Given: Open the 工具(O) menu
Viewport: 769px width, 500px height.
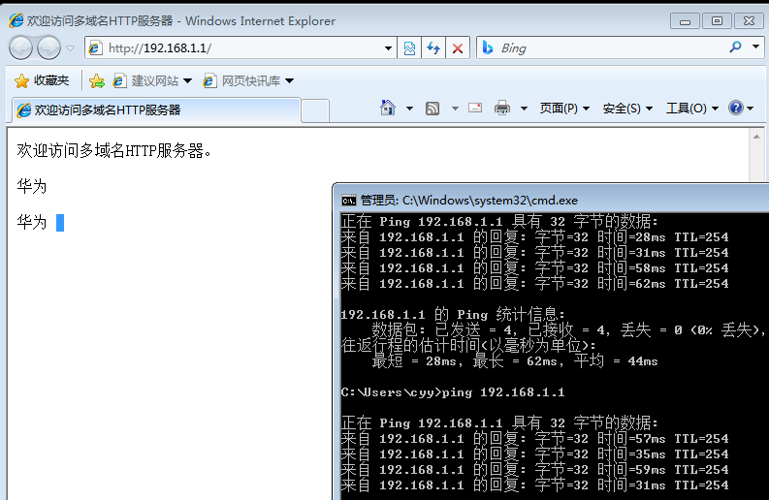Looking at the screenshot, I should pyautogui.click(x=692, y=108).
